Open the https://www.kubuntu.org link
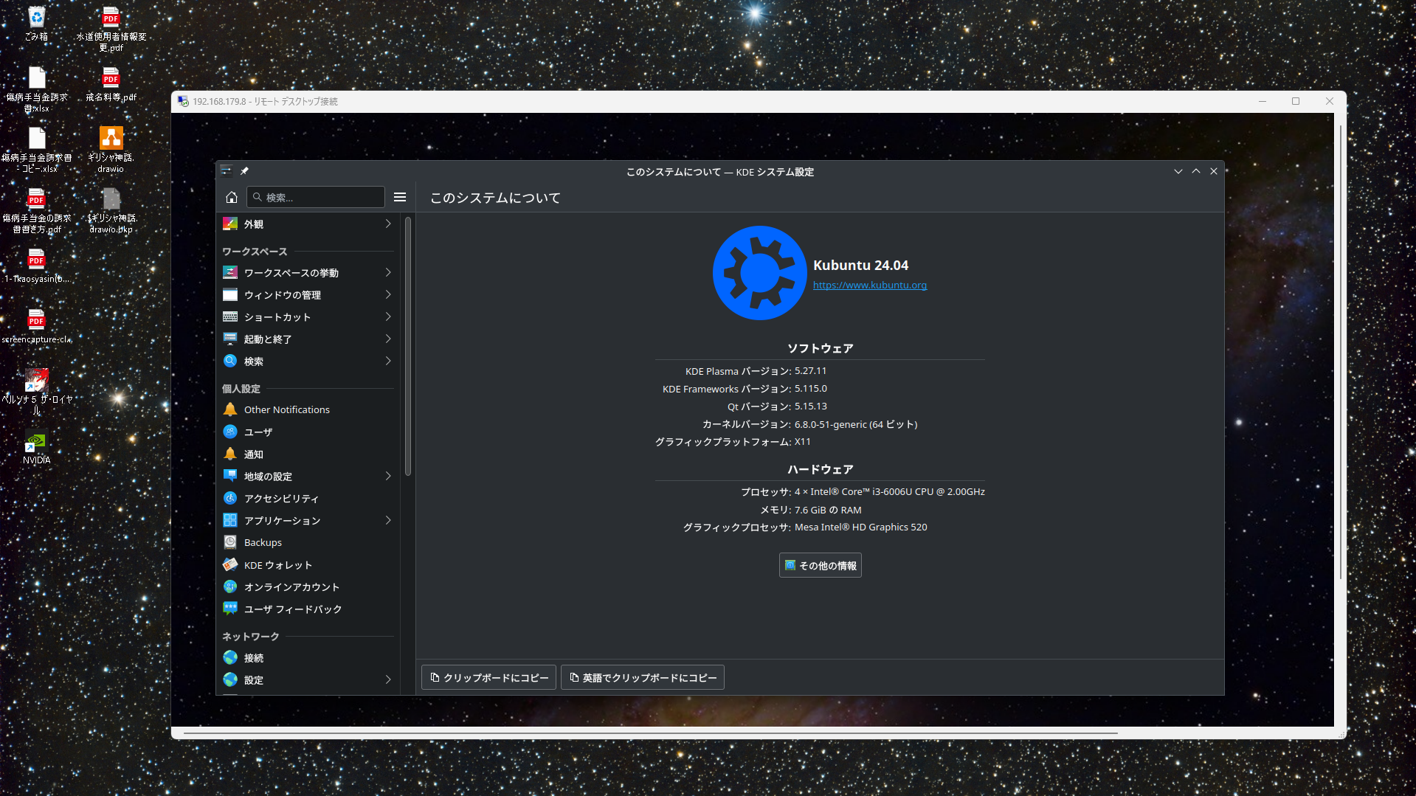This screenshot has width=1416, height=796. (870, 285)
